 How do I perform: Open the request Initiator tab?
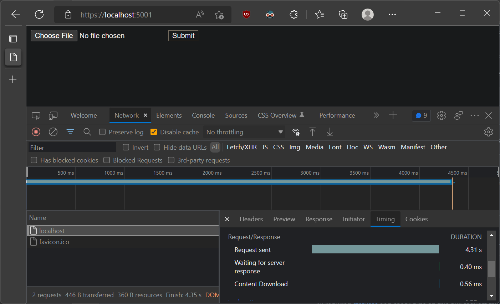point(354,219)
